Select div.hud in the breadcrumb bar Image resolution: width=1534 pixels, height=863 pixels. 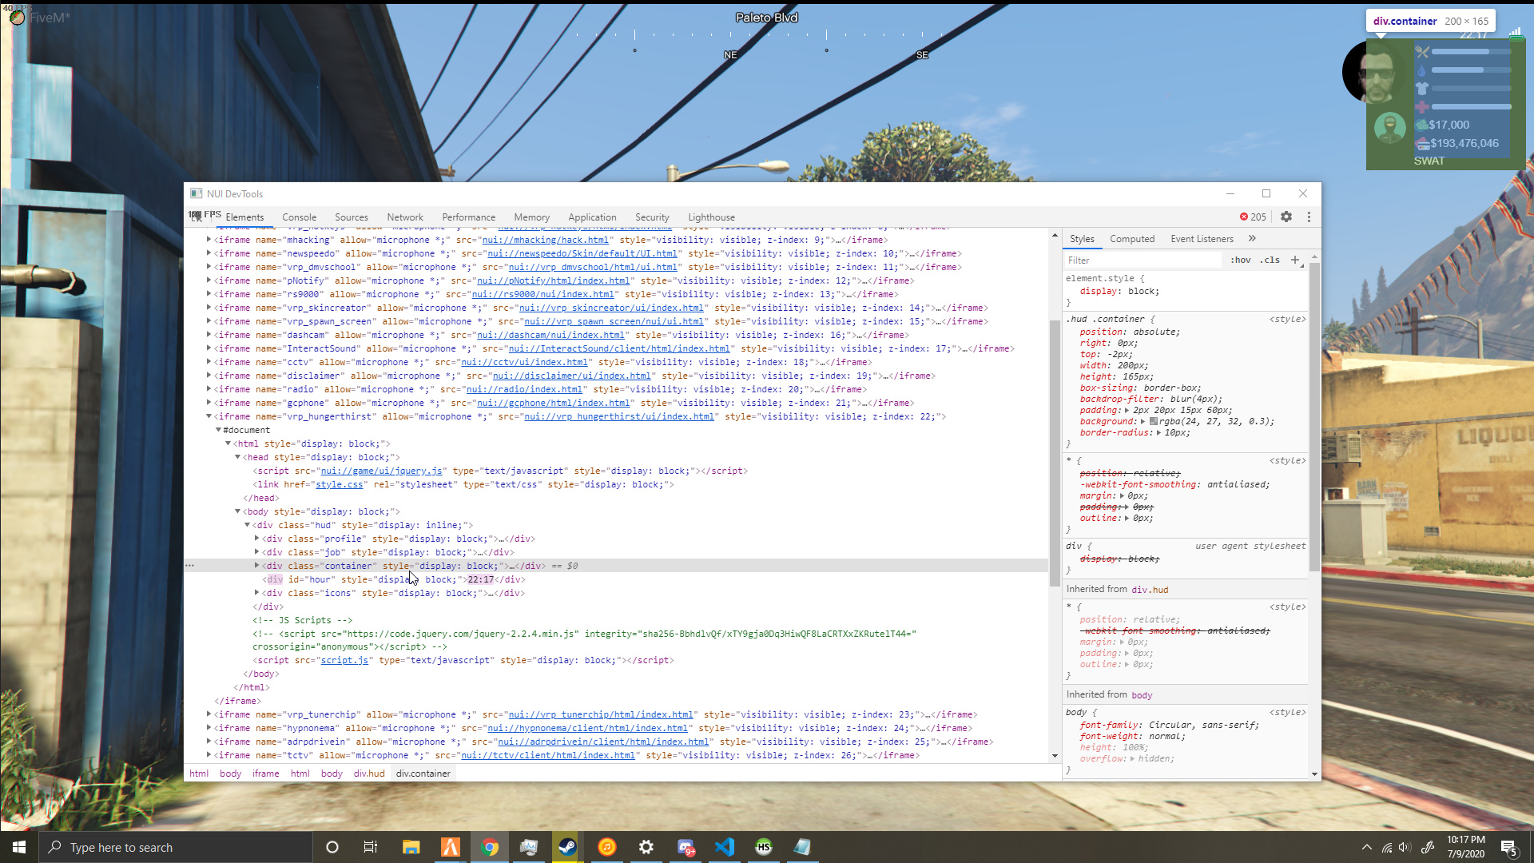(x=368, y=774)
